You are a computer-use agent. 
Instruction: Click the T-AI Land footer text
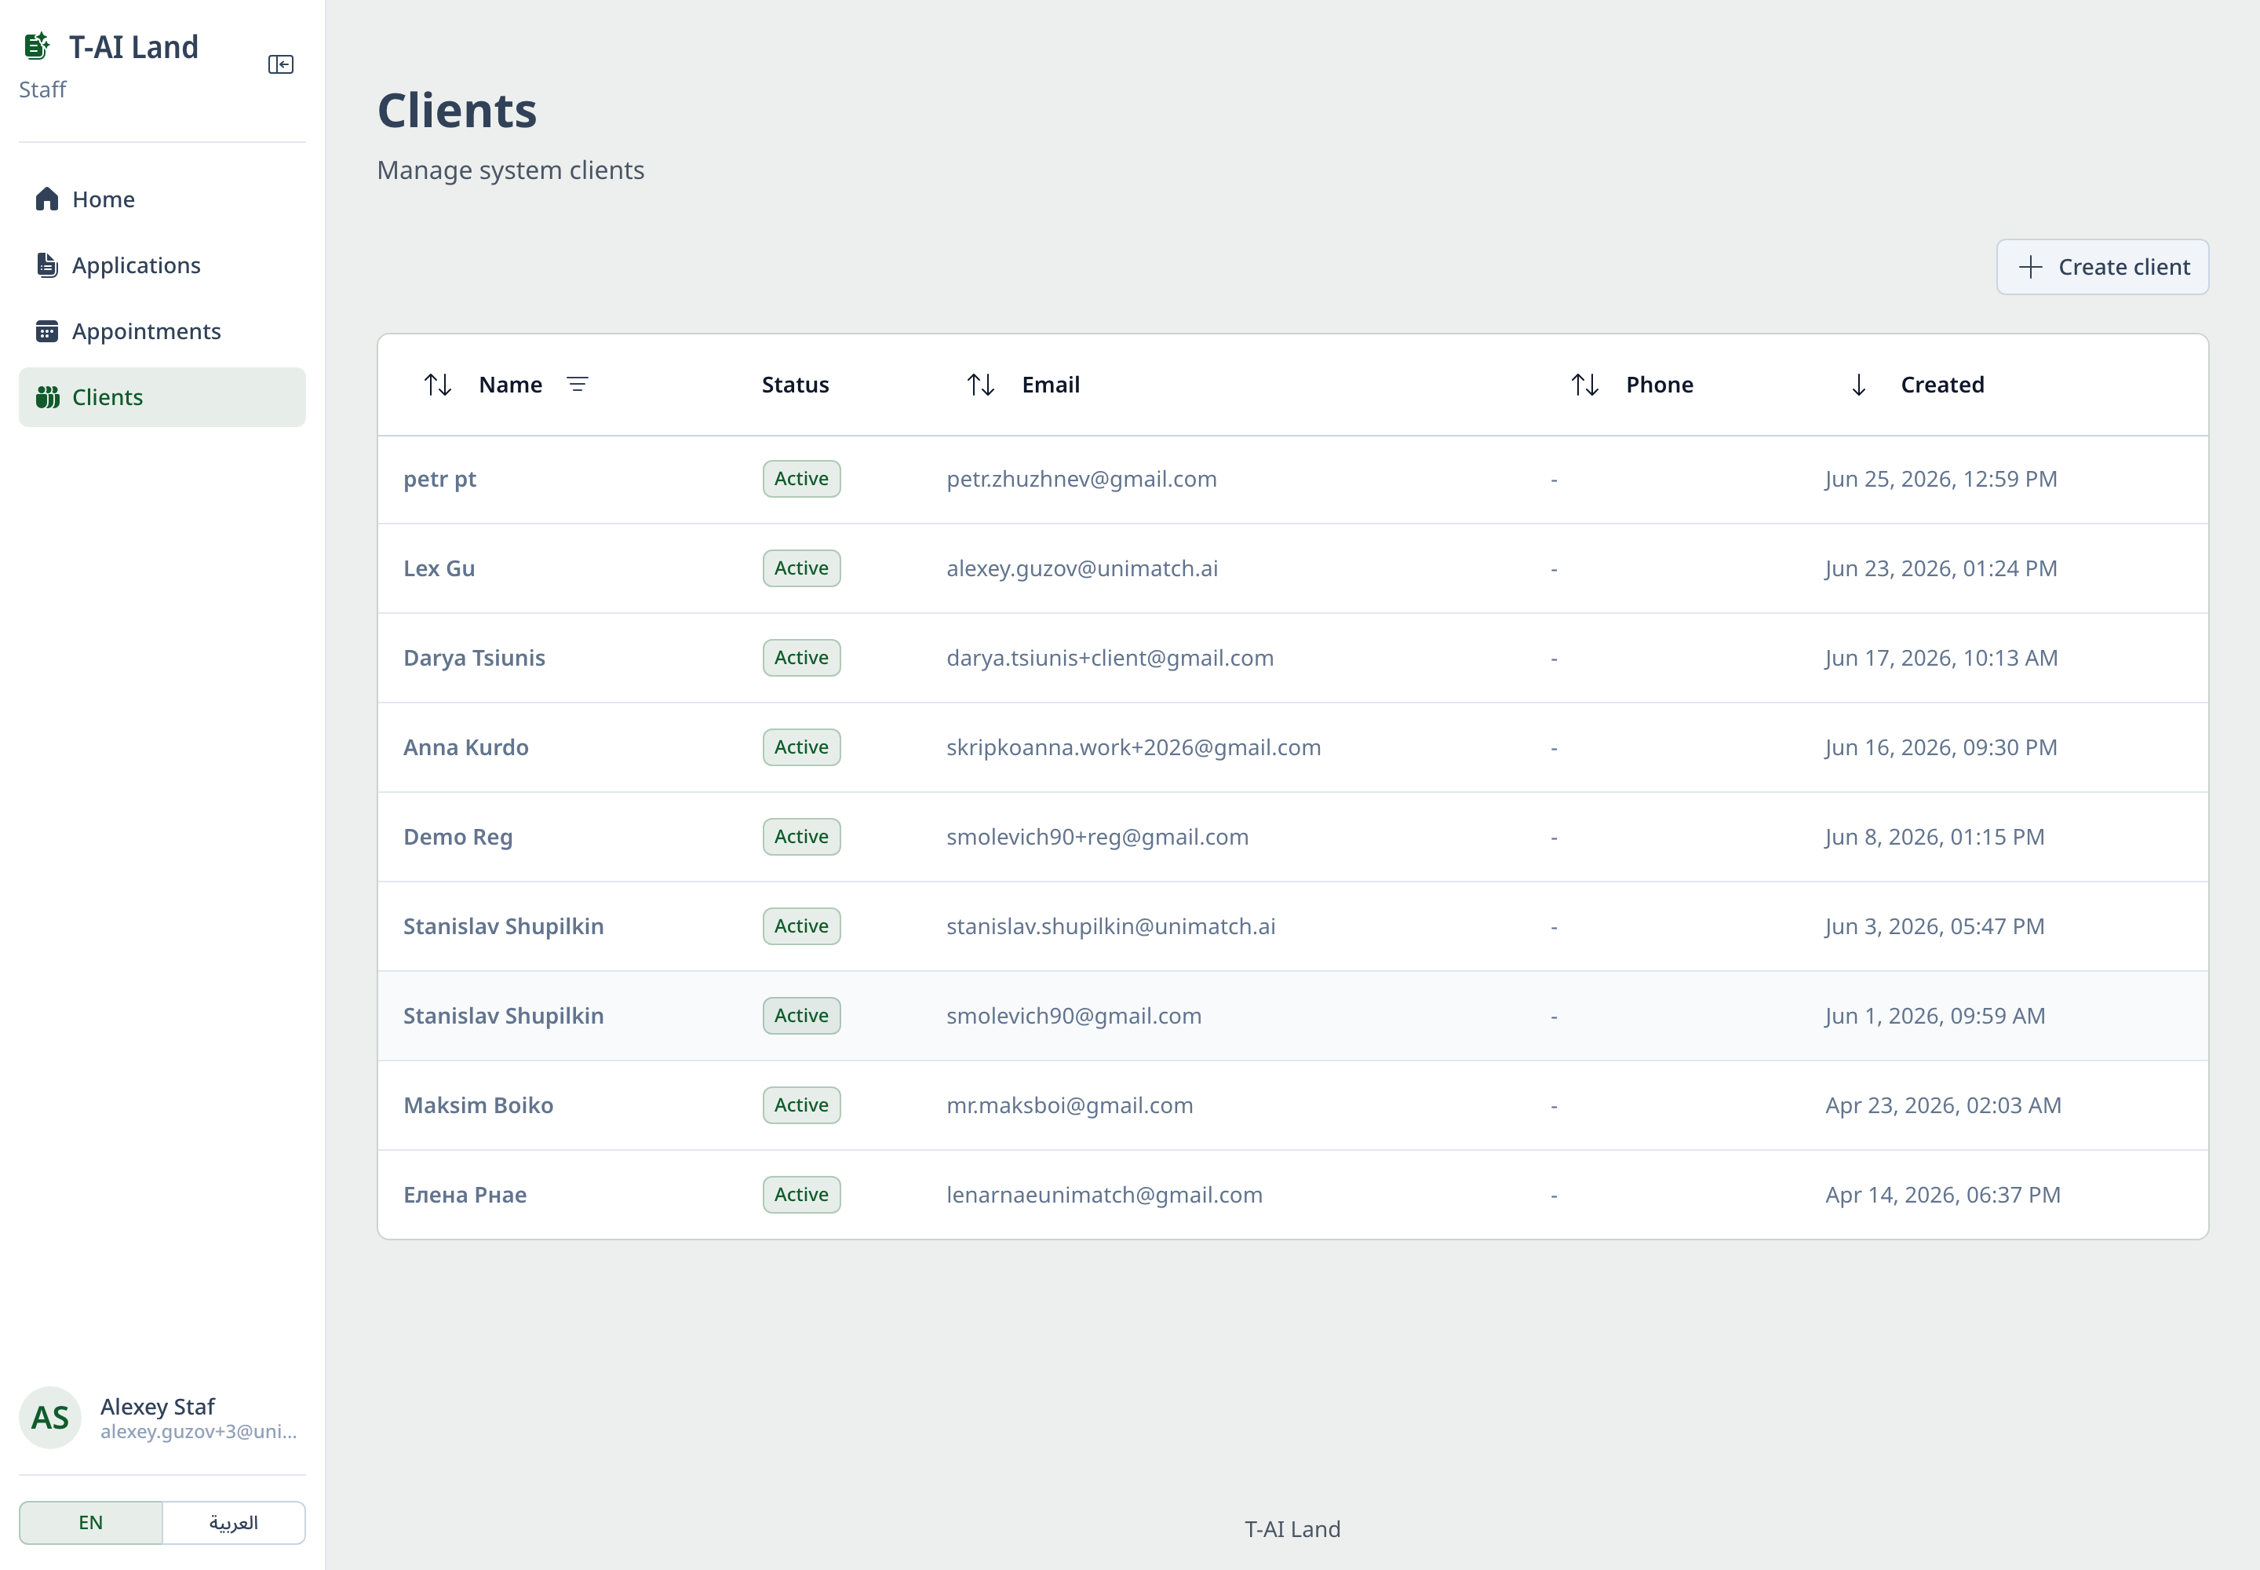tap(1292, 1530)
